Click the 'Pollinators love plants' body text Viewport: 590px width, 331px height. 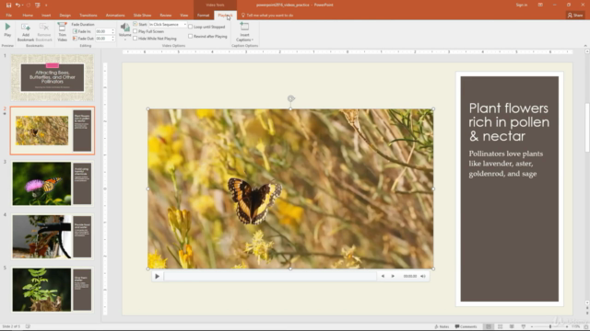coord(506,164)
